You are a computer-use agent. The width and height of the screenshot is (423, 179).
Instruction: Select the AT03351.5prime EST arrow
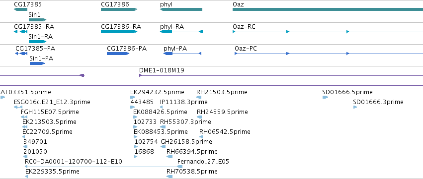(2, 97)
